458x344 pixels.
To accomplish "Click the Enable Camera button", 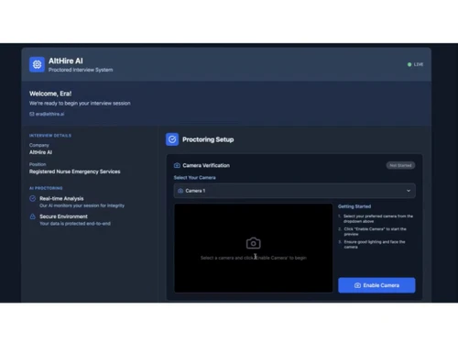I will [376, 285].
